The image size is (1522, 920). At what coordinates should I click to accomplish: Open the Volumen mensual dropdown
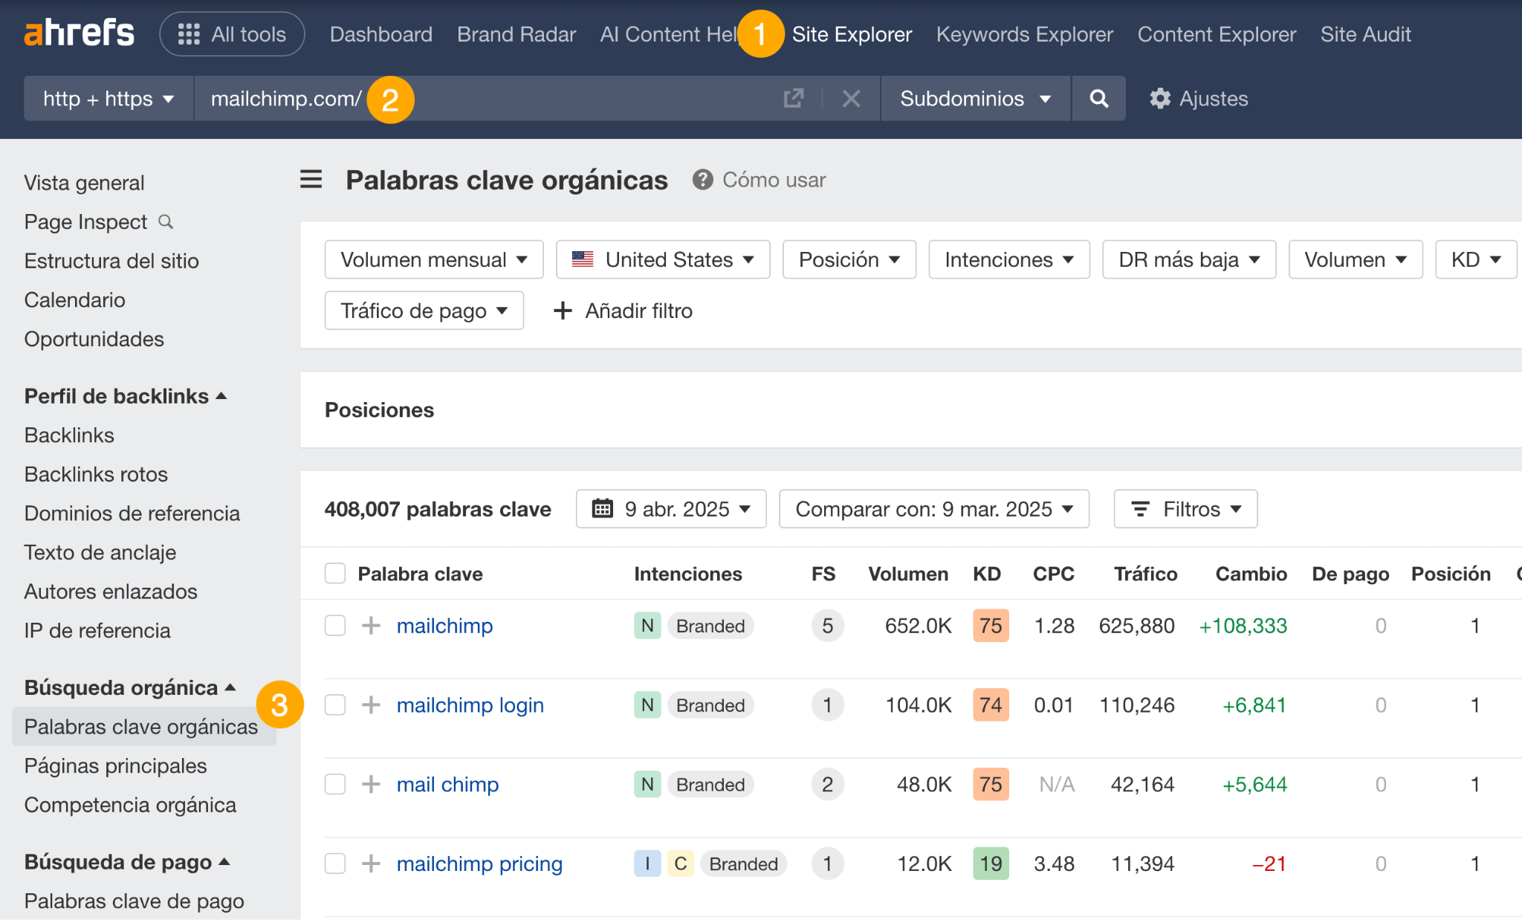click(434, 259)
